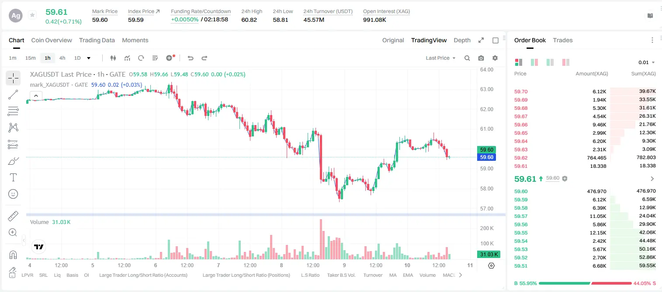Select the 15m timeframe
Viewport: 662px width, 292px height.
[30, 58]
